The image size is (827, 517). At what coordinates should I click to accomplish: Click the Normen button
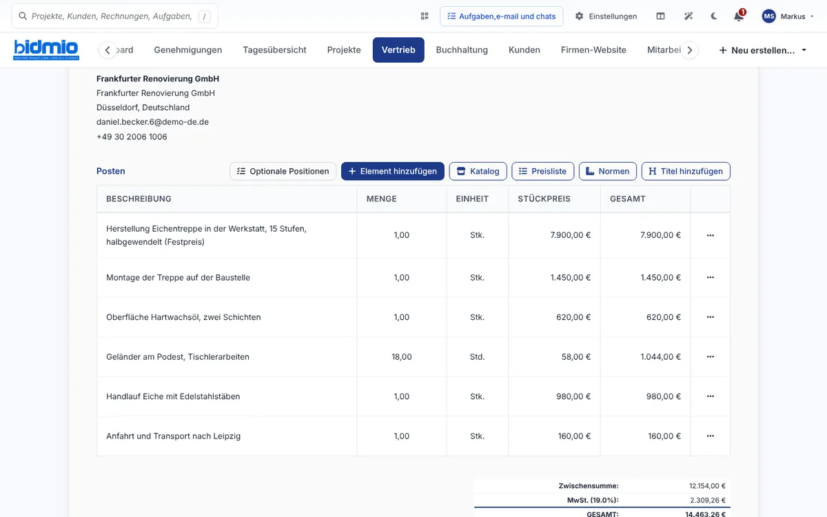click(608, 171)
